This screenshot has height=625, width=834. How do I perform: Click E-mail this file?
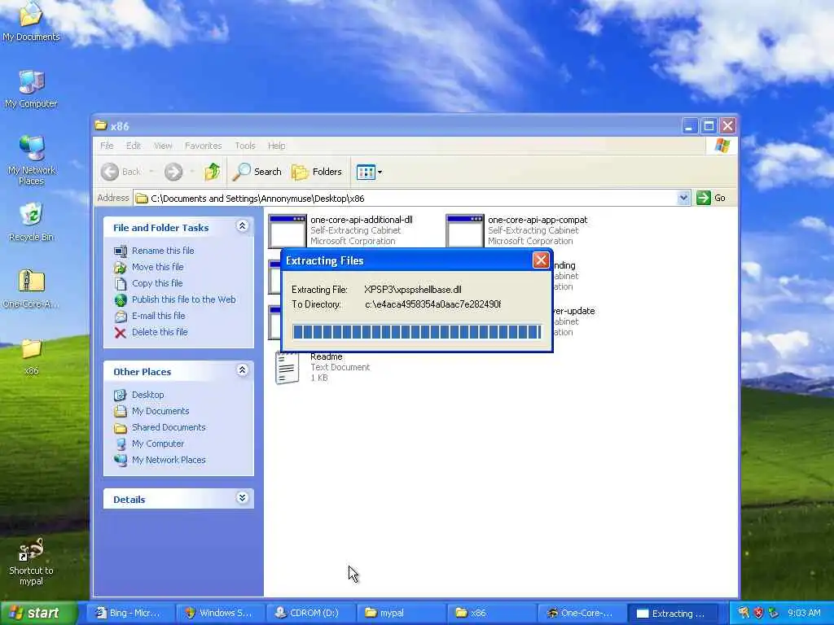[x=158, y=316]
